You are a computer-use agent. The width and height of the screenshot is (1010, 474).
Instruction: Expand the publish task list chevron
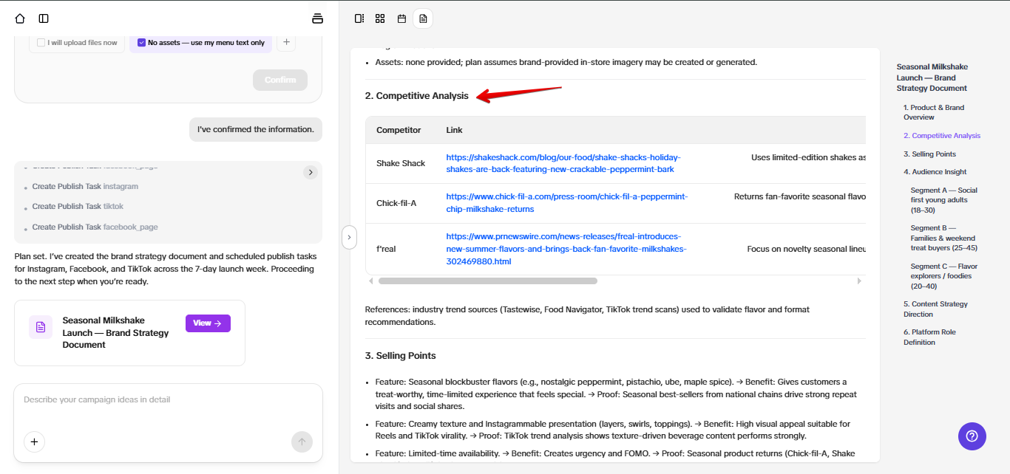tap(311, 172)
